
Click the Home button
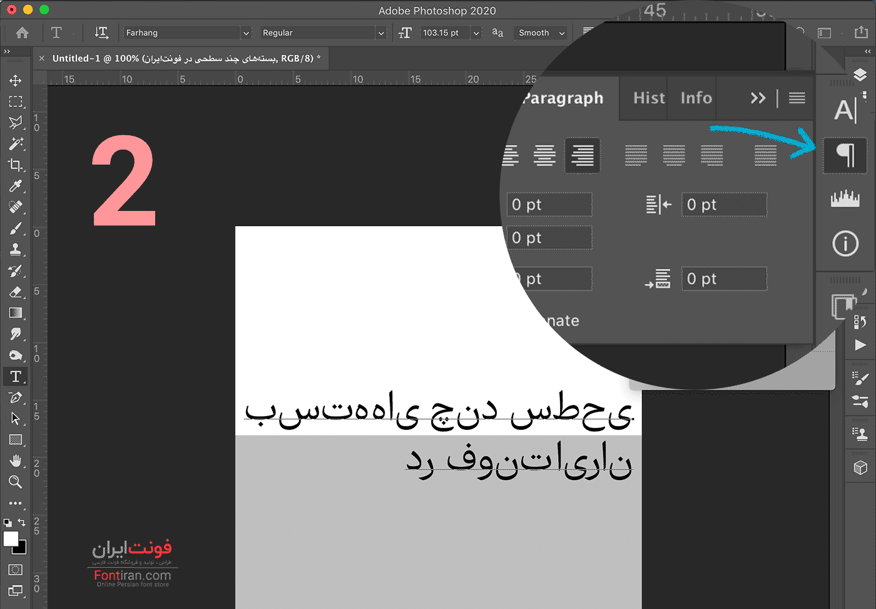22,33
